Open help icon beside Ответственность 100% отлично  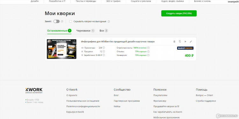point(148,48)
